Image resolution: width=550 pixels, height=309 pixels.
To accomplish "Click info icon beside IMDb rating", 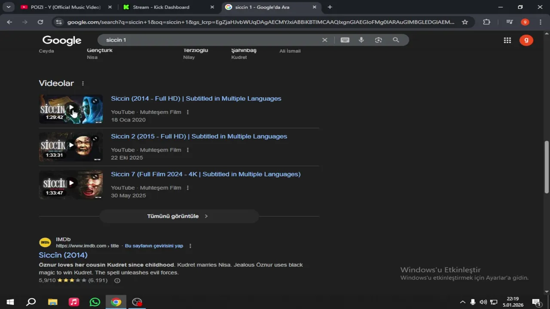I will pos(117,281).
